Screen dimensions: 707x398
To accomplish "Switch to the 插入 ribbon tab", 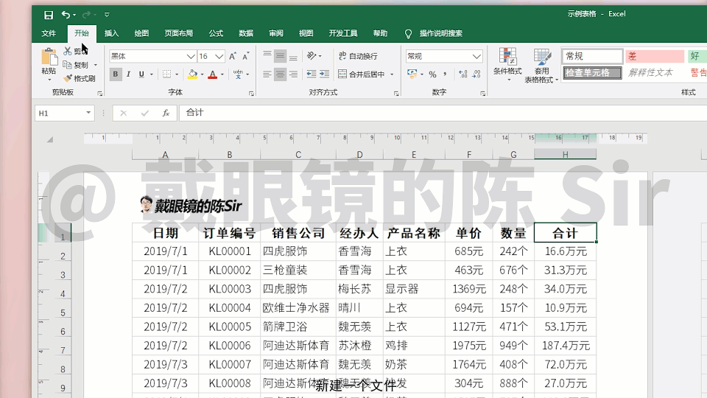I will pyautogui.click(x=111, y=33).
